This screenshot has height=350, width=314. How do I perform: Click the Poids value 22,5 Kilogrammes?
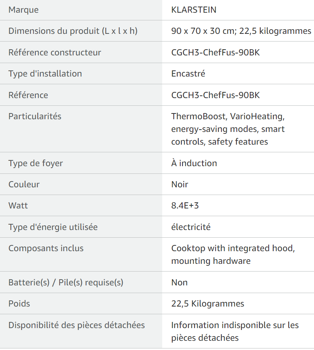tap(208, 303)
